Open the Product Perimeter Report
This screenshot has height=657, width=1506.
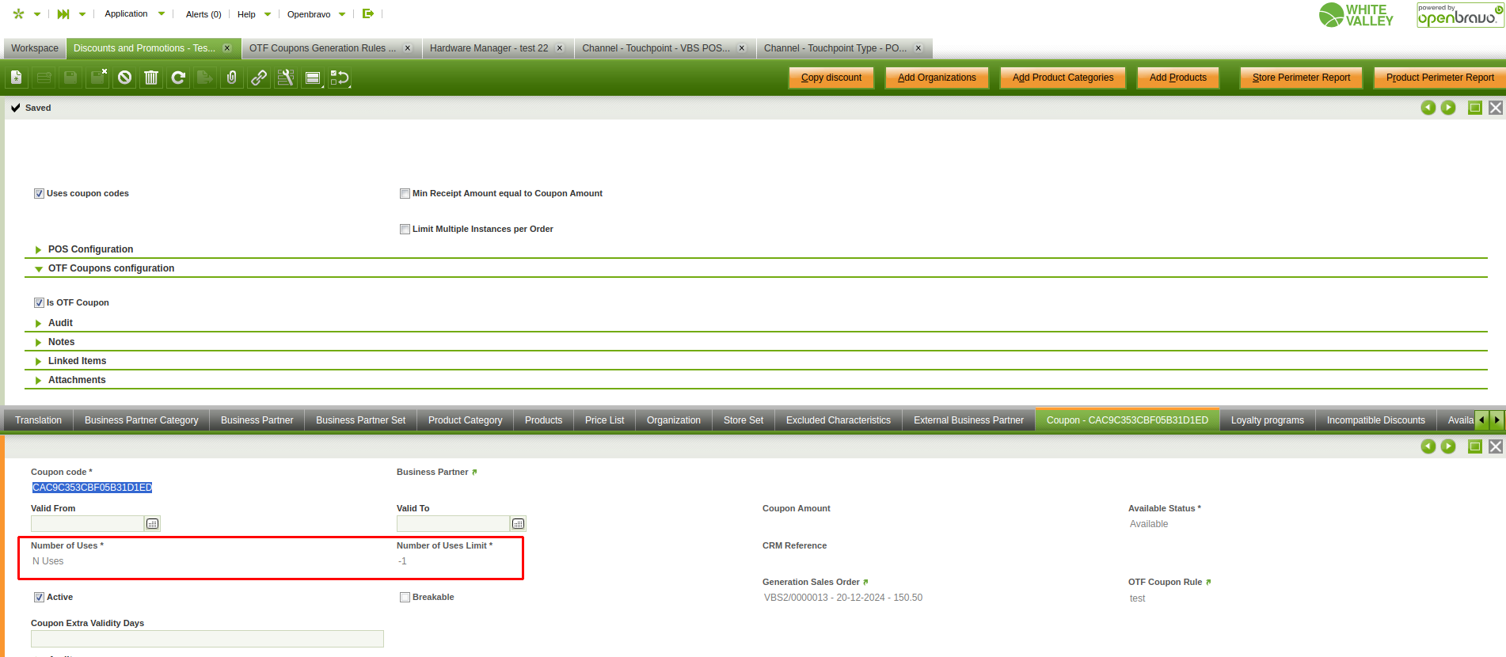(x=1440, y=78)
